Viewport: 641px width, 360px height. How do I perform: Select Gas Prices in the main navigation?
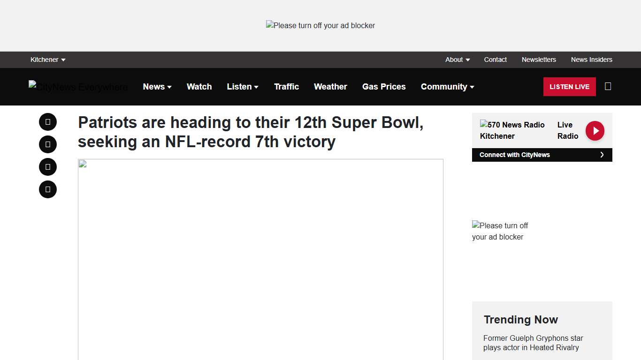384,87
